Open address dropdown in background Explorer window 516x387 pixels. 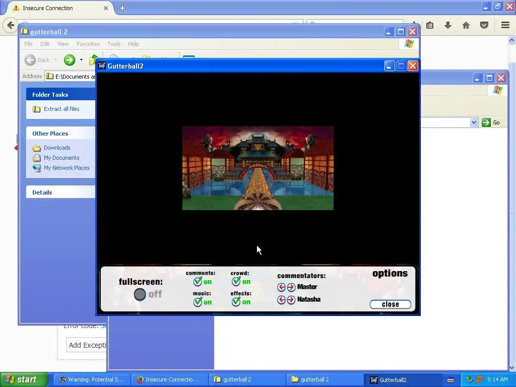click(474, 122)
